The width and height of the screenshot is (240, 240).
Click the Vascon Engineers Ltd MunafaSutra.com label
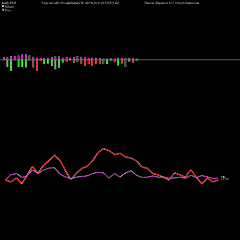coord(171,3)
